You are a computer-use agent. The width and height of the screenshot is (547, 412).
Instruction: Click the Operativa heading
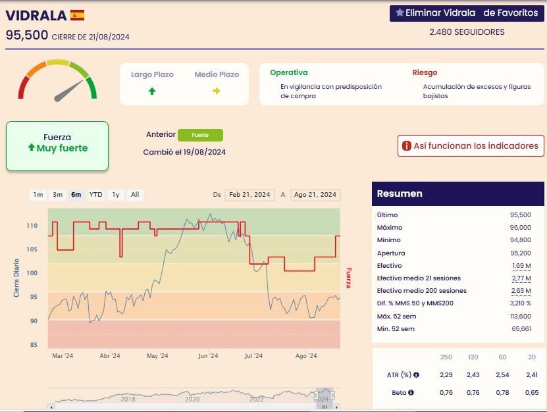coord(289,72)
